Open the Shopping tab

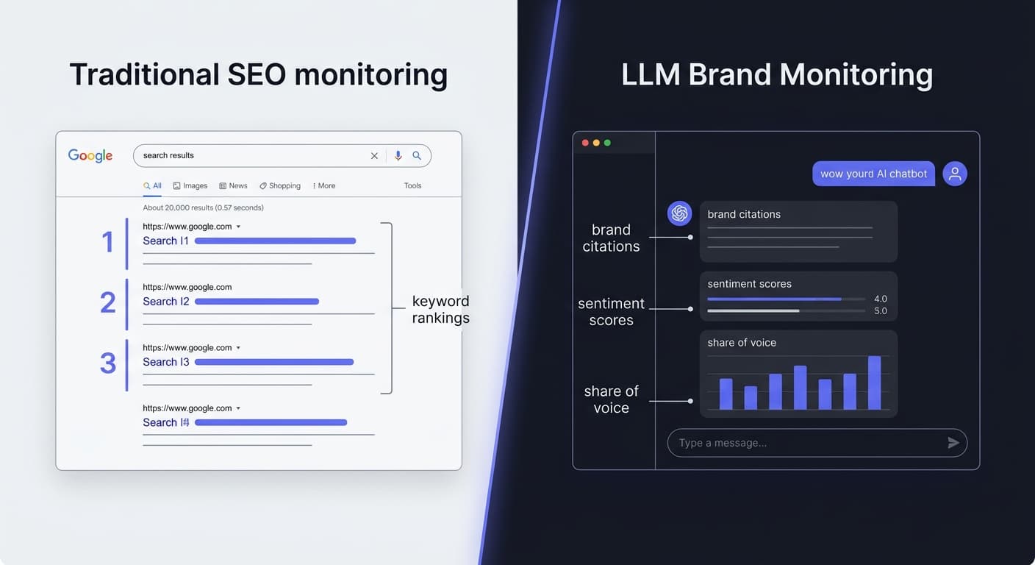tap(280, 186)
